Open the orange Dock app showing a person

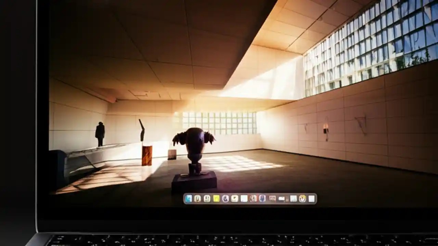point(253,199)
